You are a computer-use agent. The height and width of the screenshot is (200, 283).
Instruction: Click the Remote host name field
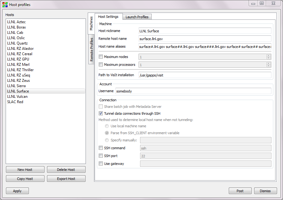(x=205, y=39)
